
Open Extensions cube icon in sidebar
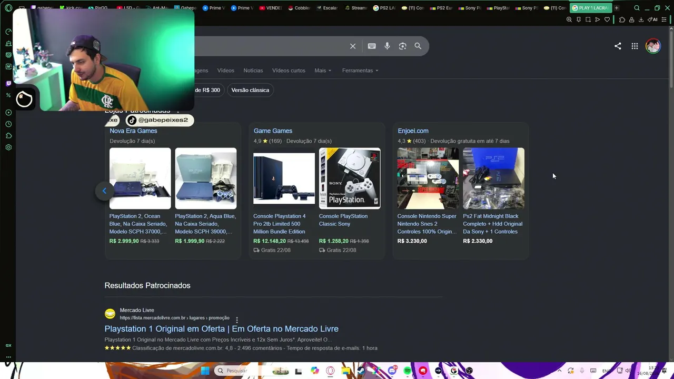(8, 136)
